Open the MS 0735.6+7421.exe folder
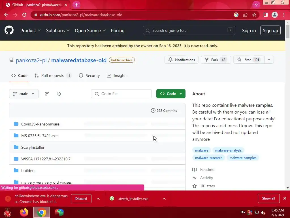Viewport: 290px width, 218px height. pyautogui.click(x=39, y=136)
